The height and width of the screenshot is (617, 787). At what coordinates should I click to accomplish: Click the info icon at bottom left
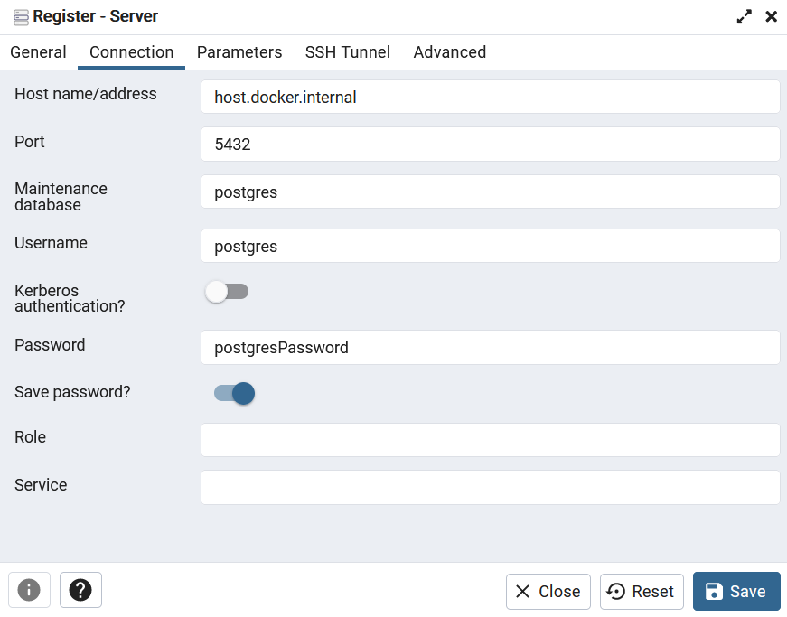(x=29, y=590)
